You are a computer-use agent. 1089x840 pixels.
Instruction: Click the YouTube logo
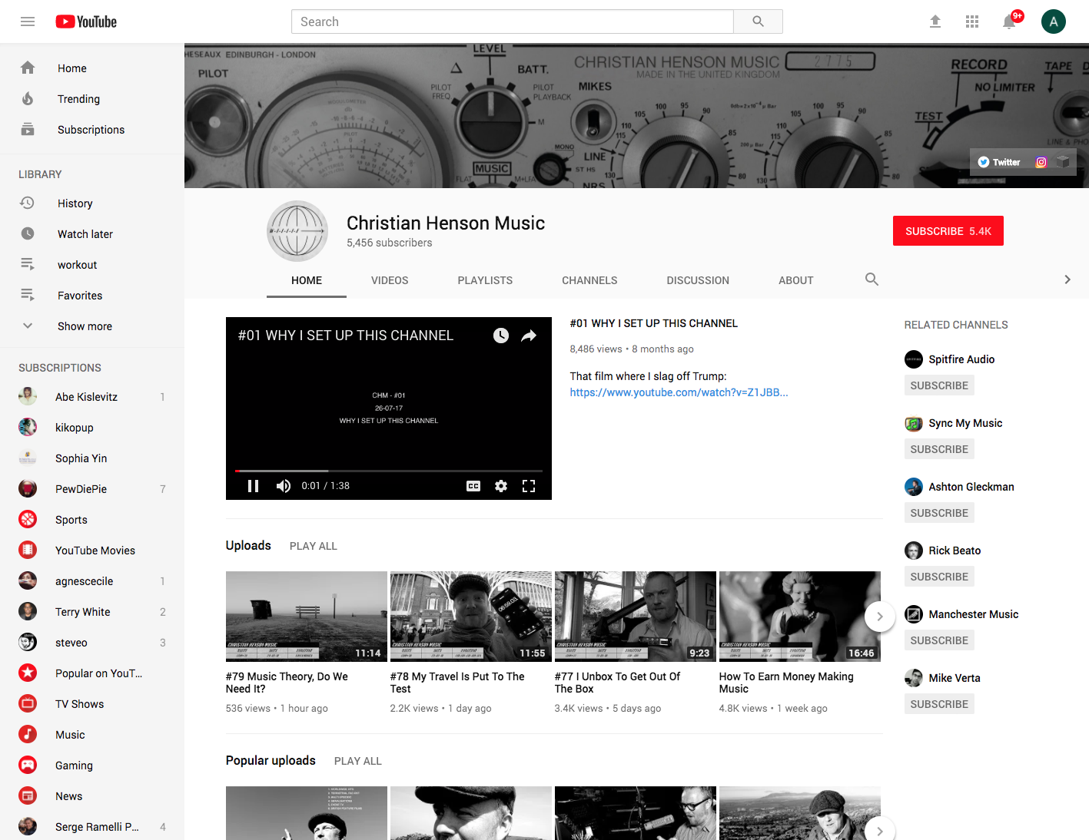[x=86, y=21]
